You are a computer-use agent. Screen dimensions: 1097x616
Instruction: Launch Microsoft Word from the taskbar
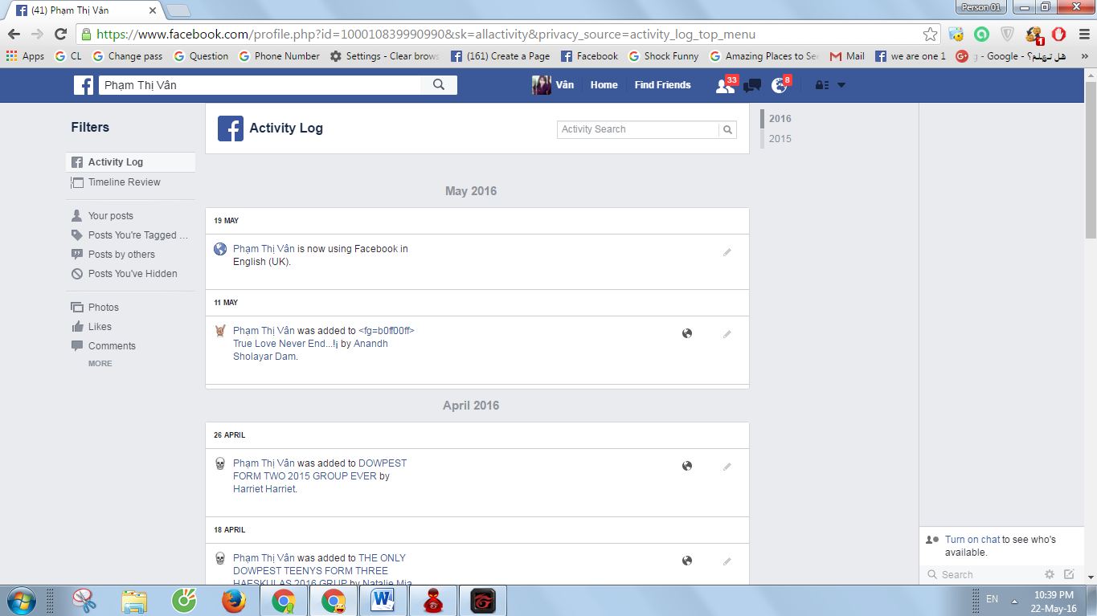pos(383,599)
